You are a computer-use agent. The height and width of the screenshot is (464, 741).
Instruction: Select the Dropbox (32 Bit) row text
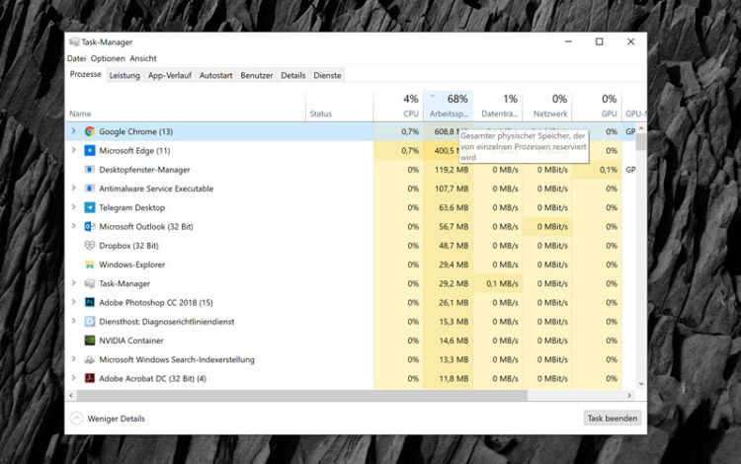pyautogui.click(x=128, y=246)
